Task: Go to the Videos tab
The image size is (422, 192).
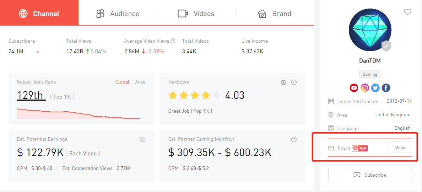Action: click(196, 14)
